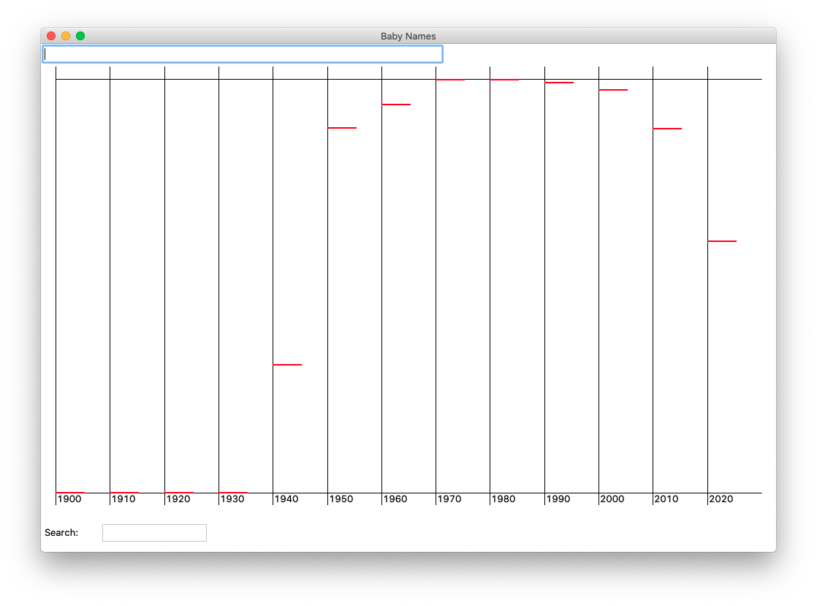Click the top name entry text field
The width and height of the screenshot is (817, 606).
[x=242, y=54]
